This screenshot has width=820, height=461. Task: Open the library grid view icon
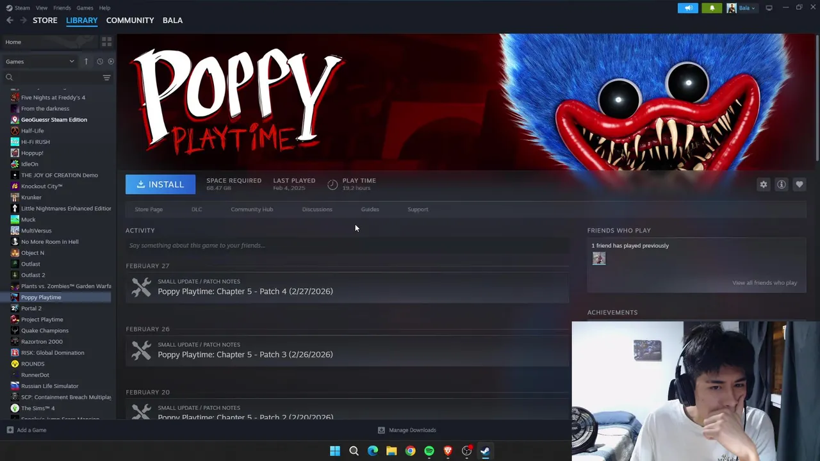[106, 42]
